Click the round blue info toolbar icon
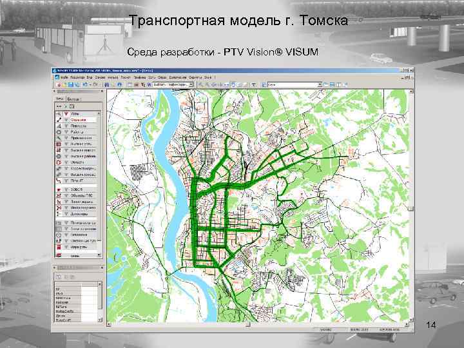The width and height of the screenshot is (464, 348). coord(120,84)
